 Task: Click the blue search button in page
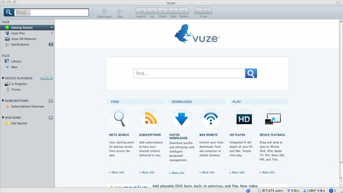pyautogui.click(x=251, y=73)
